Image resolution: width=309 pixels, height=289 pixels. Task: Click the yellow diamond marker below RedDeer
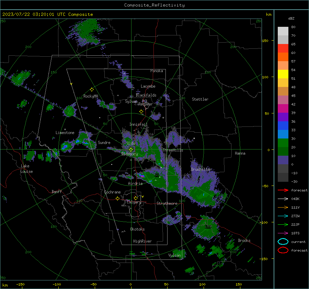point(141,112)
